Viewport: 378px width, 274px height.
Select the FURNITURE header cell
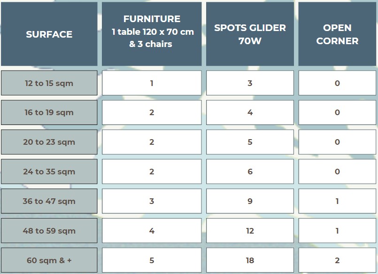click(152, 34)
